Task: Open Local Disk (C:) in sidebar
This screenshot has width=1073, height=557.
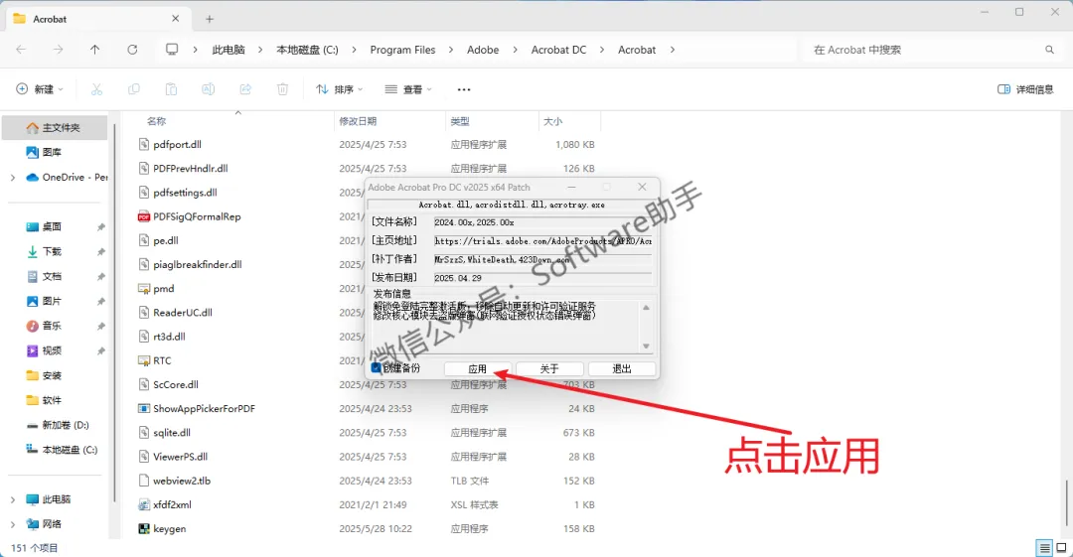Action: point(62,450)
